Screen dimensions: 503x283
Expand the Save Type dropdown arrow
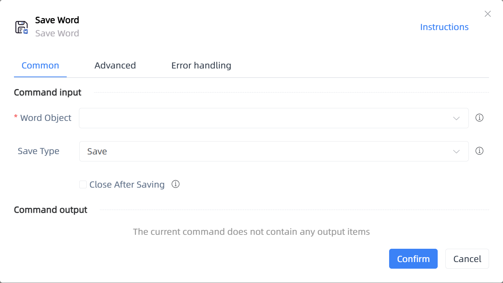456,151
